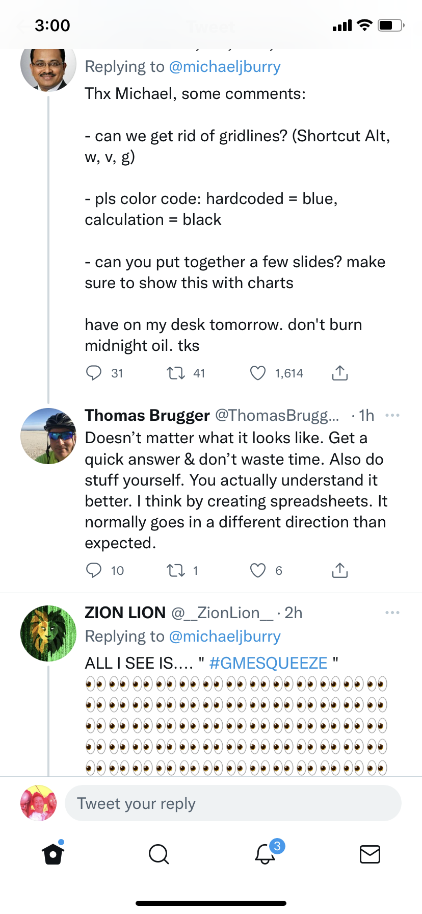
Task: Open Thomas Brugger's profile picture
Action: point(48,436)
